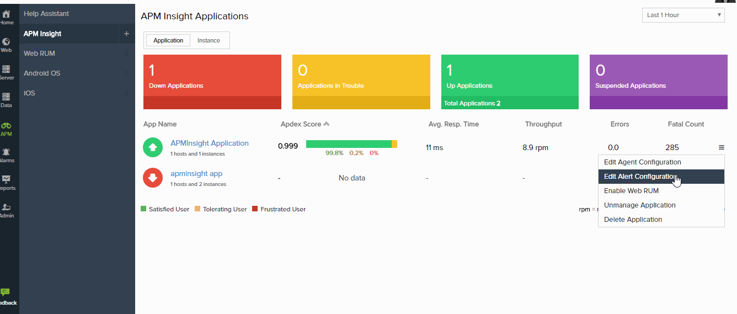Click the green Apdex score bar
737x314 pixels.
pos(348,144)
